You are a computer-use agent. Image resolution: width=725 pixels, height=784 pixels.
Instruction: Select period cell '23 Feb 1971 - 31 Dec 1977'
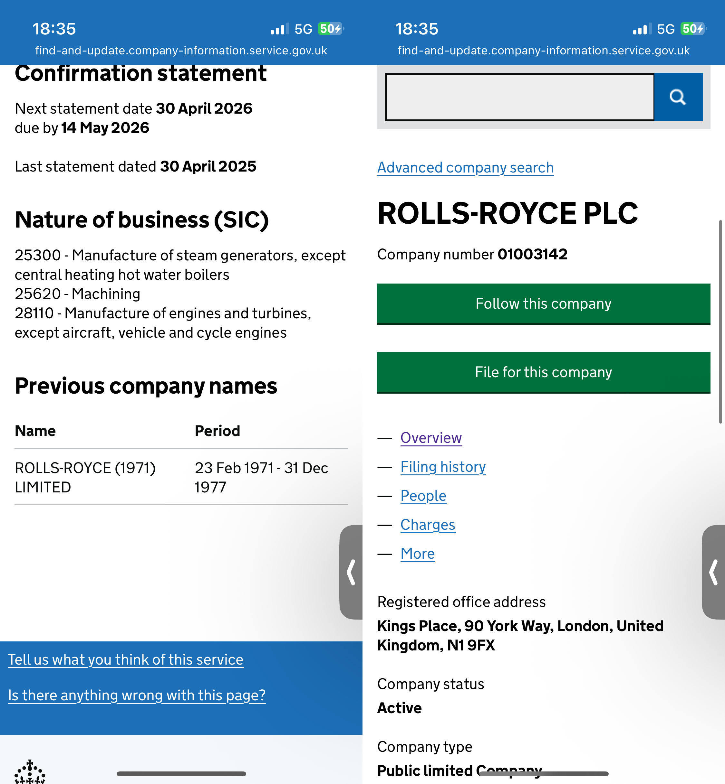click(x=261, y=478)
